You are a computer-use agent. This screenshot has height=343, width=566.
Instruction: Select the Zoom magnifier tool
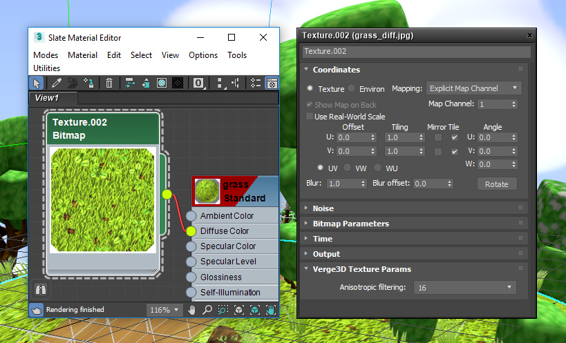pyautogui.click(x=207, y=310)
